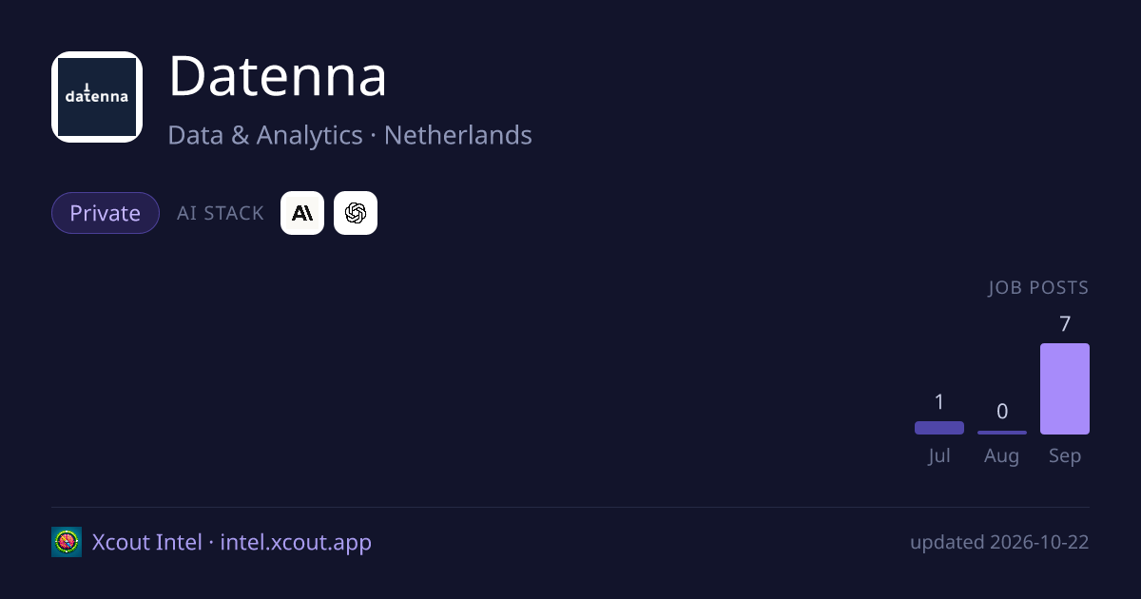
Task: Open the intel.xcout.app link
Action: click(x=296, y=542)
